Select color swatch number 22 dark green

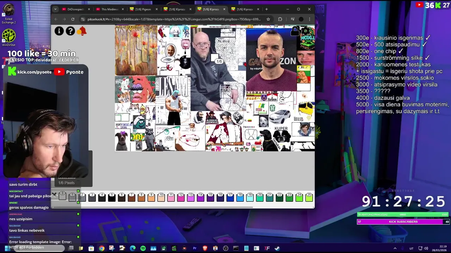279,198
